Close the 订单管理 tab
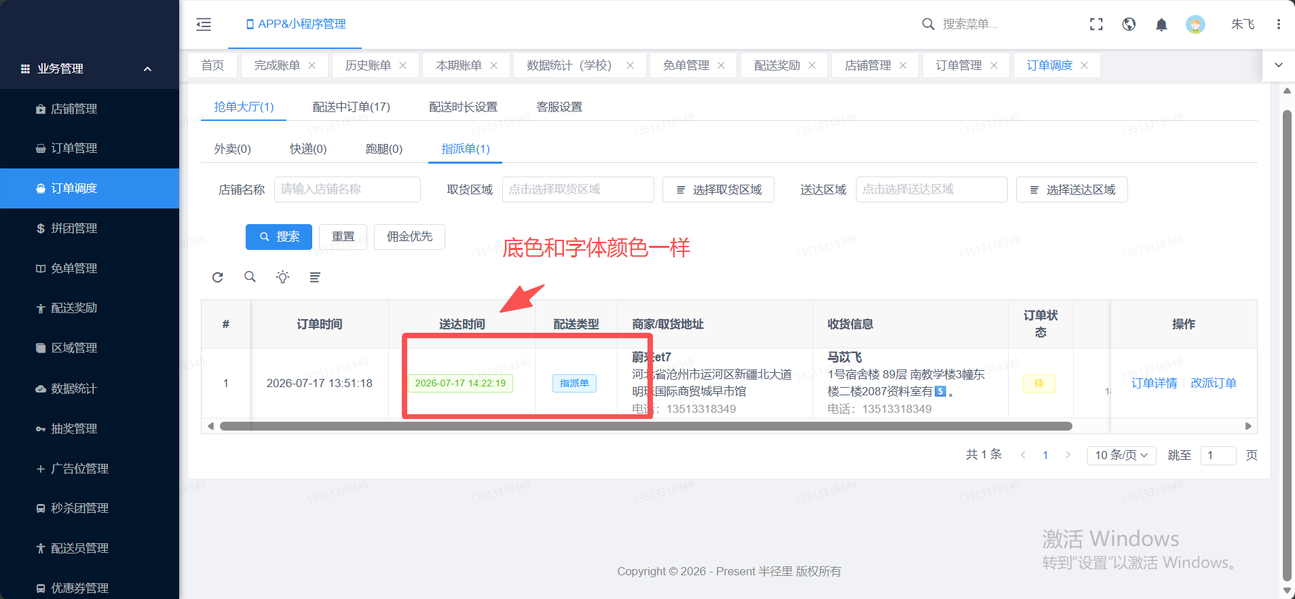This screenshot has height=599, width=1295. [994, 65]
